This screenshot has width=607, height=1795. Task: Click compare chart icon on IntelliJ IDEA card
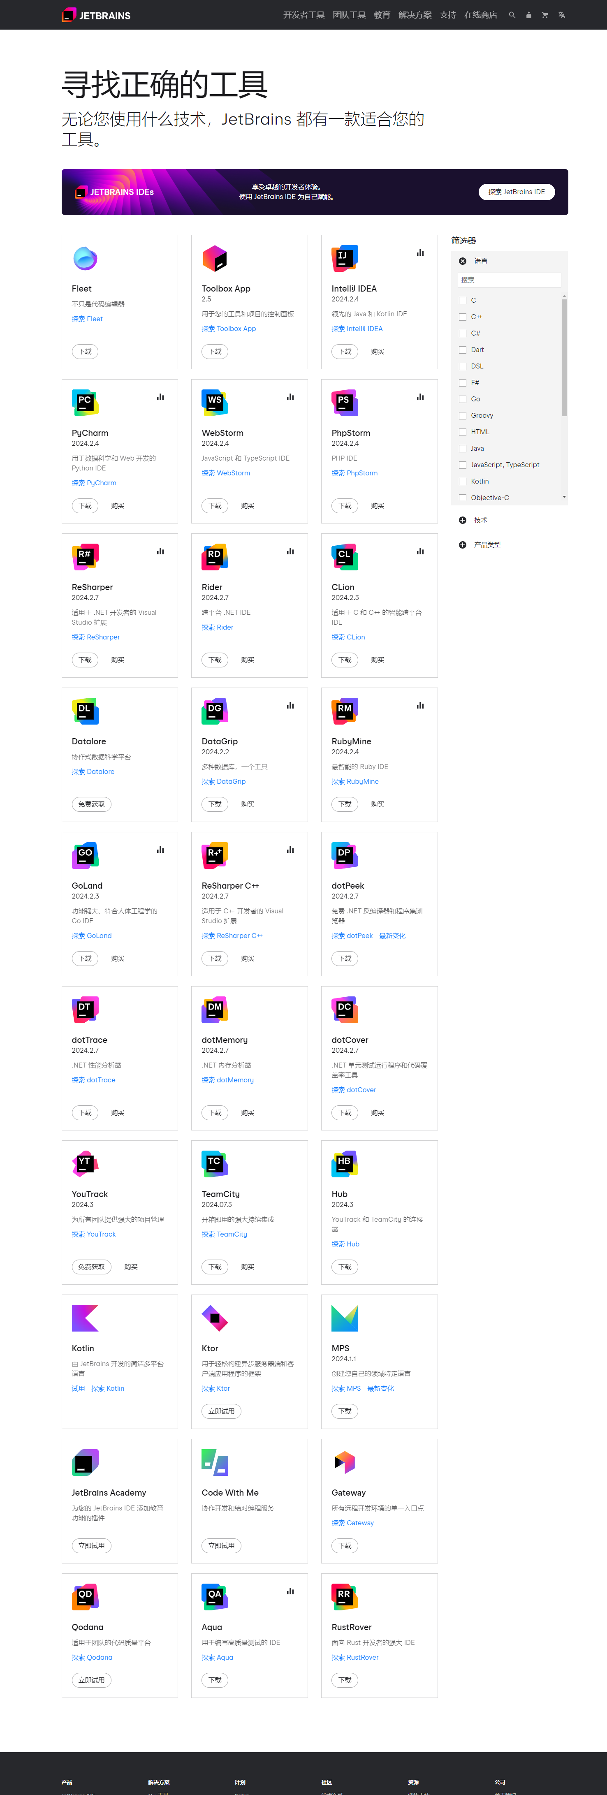(420, 253)
